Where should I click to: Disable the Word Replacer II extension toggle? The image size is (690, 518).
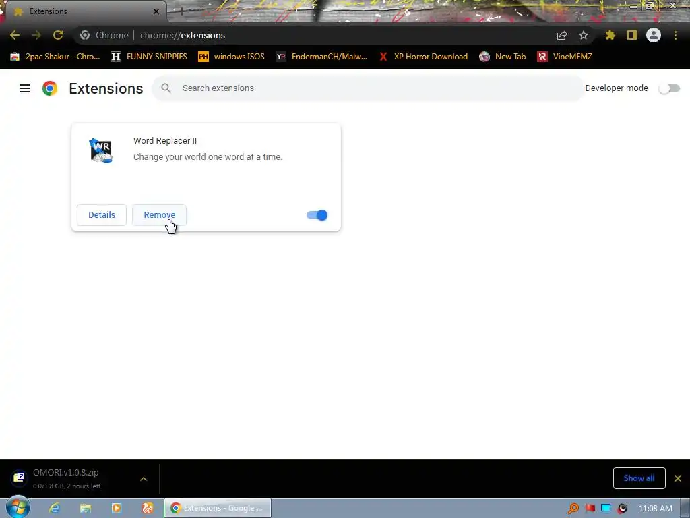point(317,215)
